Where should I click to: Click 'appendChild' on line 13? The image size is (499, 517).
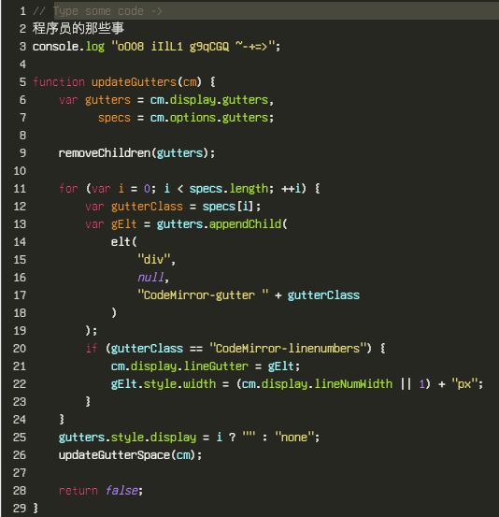pyautogui.click(x=245, y=224)
